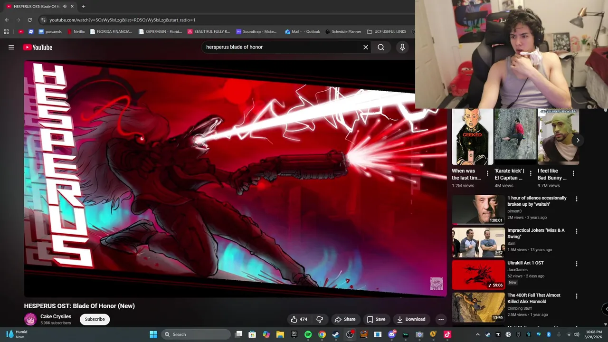Screen dimensions: 608x342
Task: Open Steam from the taskbar
Action: coord(336,334)
